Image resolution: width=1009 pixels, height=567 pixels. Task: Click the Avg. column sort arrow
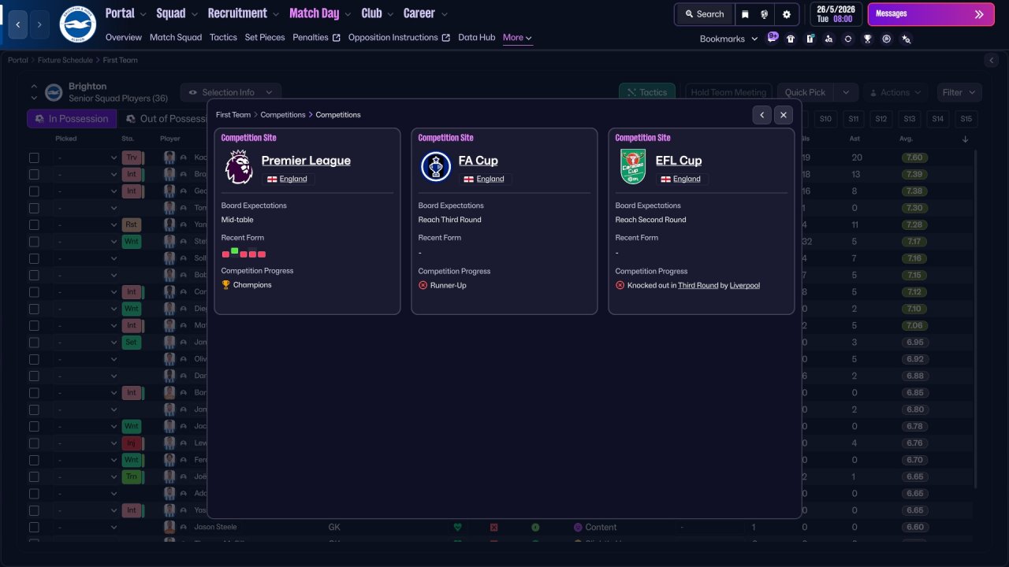tap(966, 139)
